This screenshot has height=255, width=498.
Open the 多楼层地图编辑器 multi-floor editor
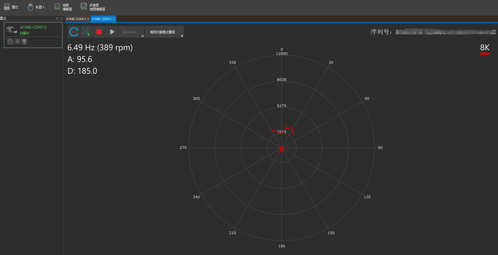[93, 7]
